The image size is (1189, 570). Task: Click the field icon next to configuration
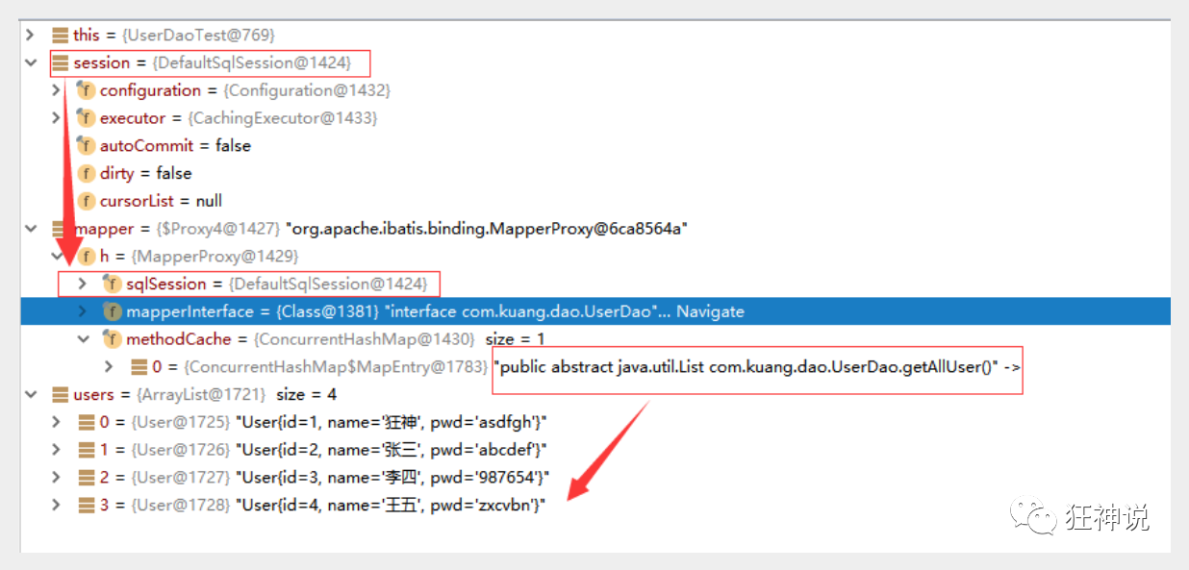[x=86, y=90]
